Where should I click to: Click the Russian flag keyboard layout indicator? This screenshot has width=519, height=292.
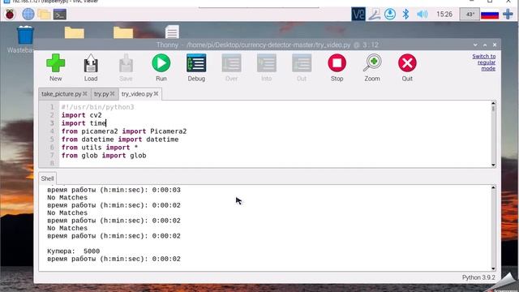(490, 15)
